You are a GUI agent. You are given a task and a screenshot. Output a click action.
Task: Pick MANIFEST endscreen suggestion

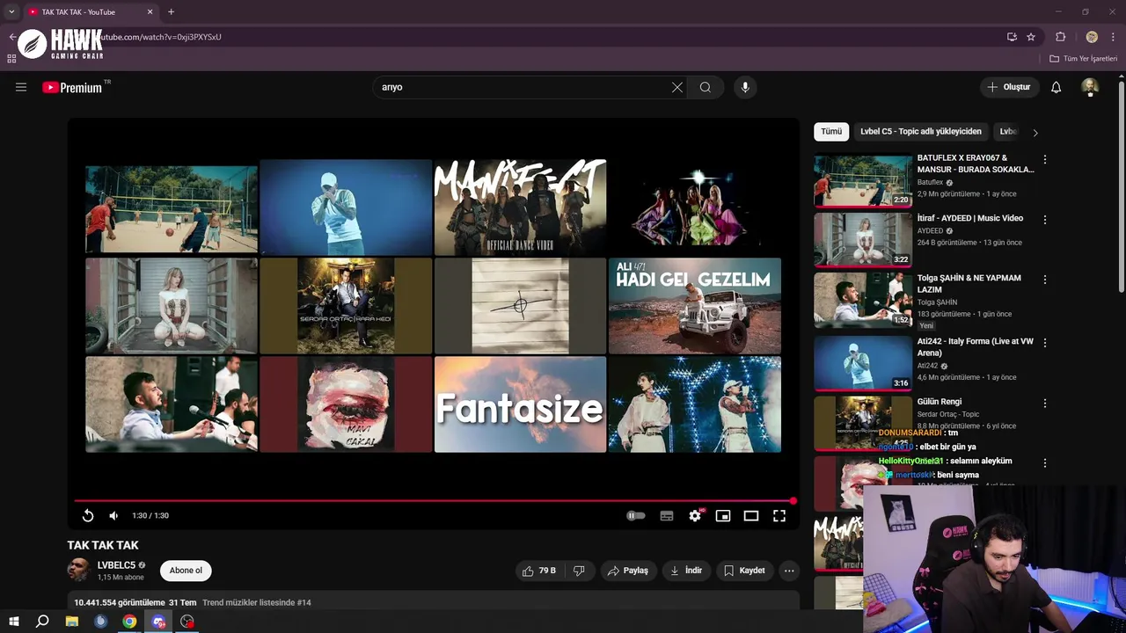[520, 207]
